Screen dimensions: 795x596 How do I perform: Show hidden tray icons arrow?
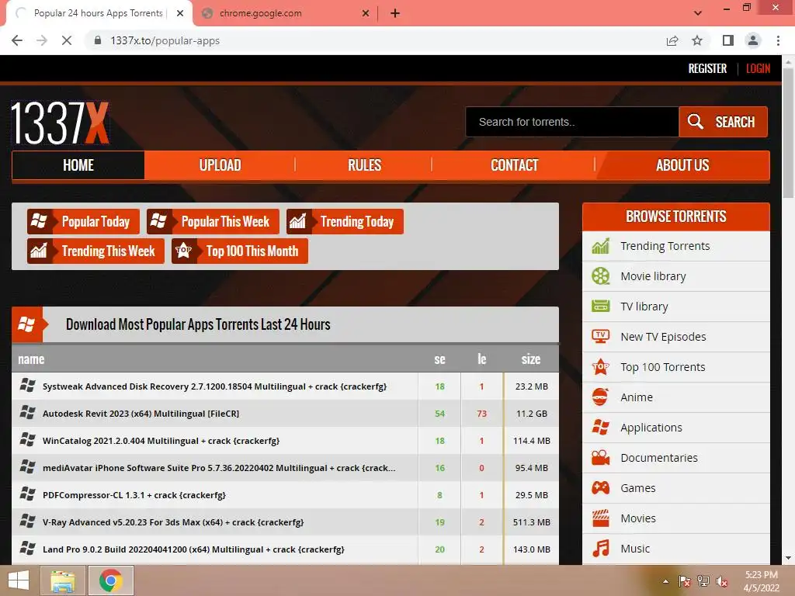[665, 581]
